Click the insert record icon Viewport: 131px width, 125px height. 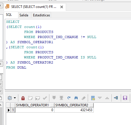coord(30,98)
